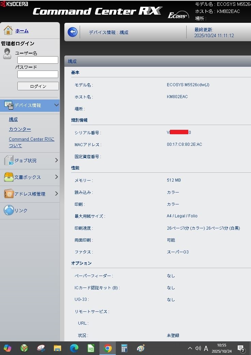Click the speaker volume tray icon
The image size is (251, 355).
coord(198,348)
